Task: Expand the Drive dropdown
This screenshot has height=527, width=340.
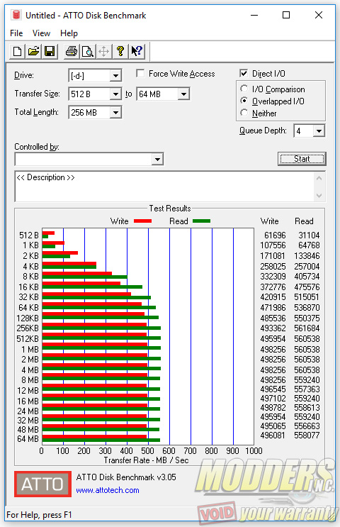Action: tap(115, 76)
